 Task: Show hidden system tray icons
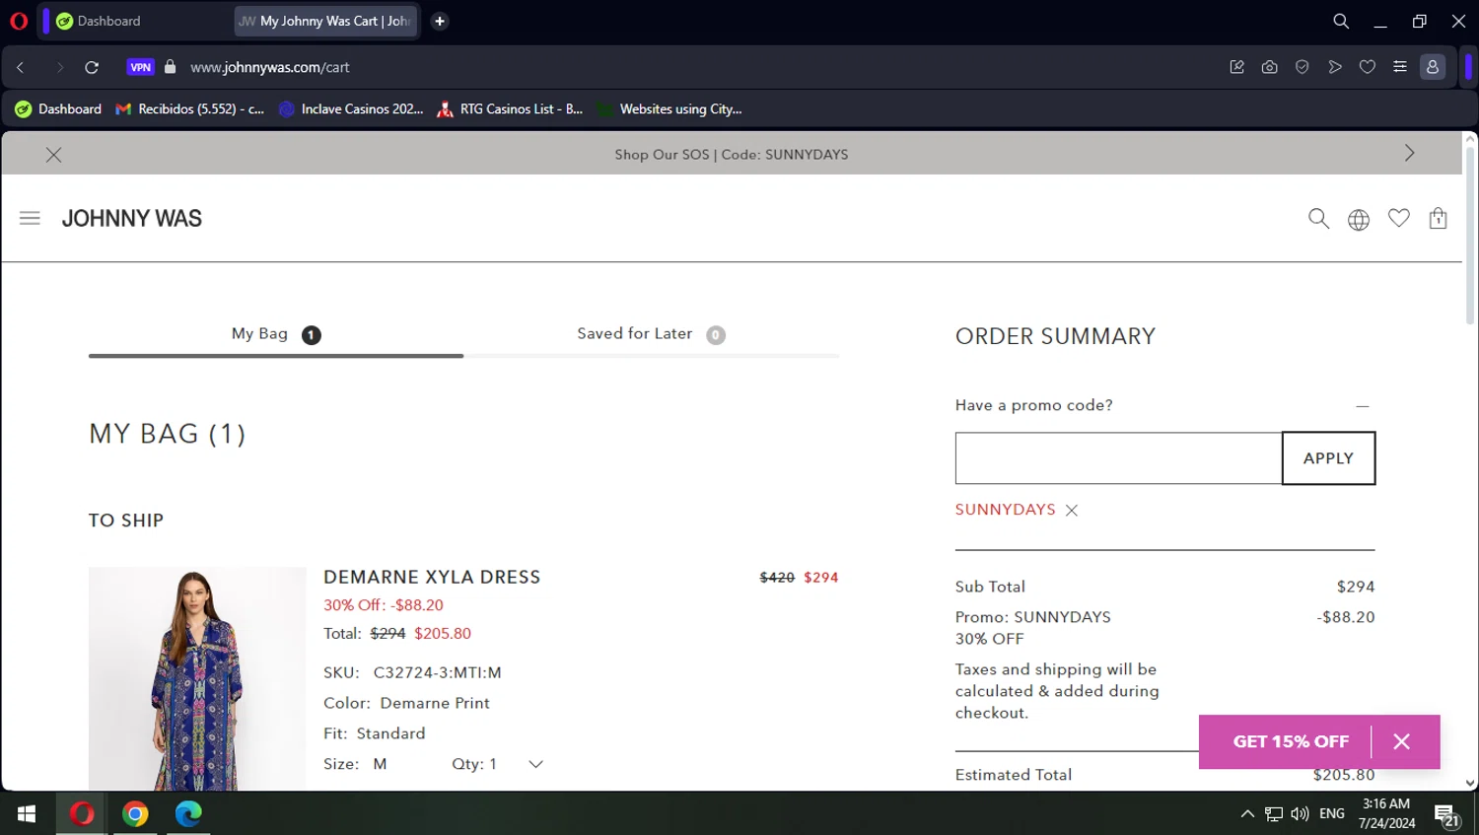click(1247, 813)
